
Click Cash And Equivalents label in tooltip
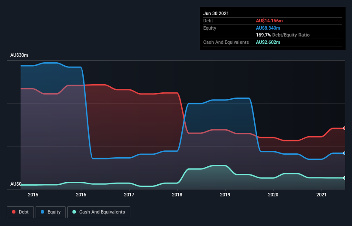coord(226,42)
